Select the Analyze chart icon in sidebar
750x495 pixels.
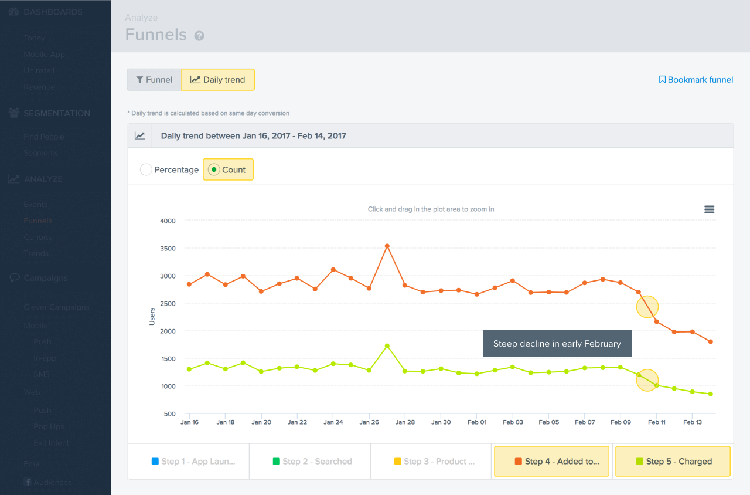coord(13,178)
